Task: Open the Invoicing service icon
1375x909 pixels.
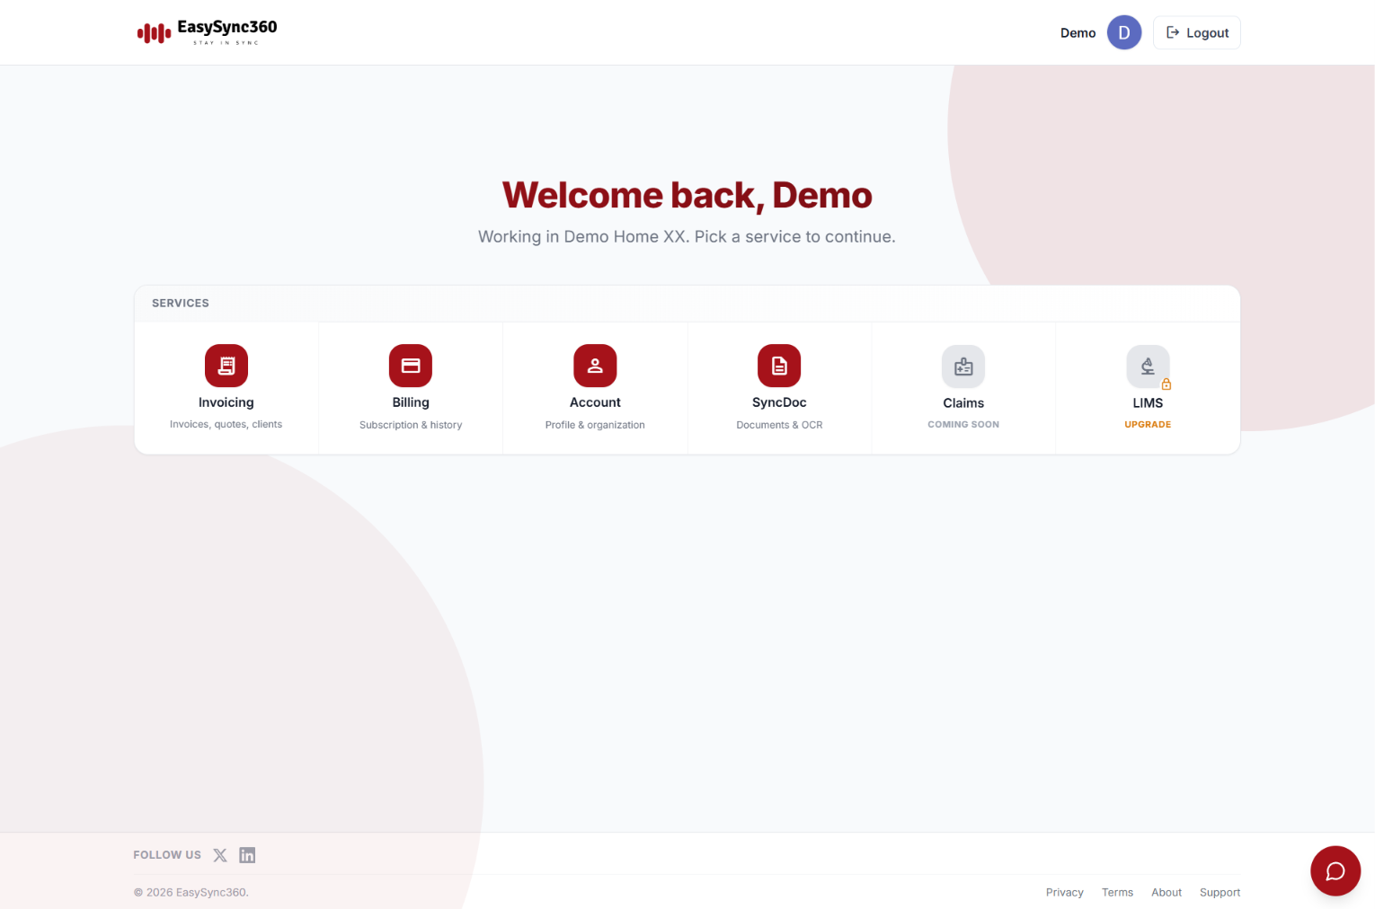Action: pyautogui.click(x=226, y=366)
